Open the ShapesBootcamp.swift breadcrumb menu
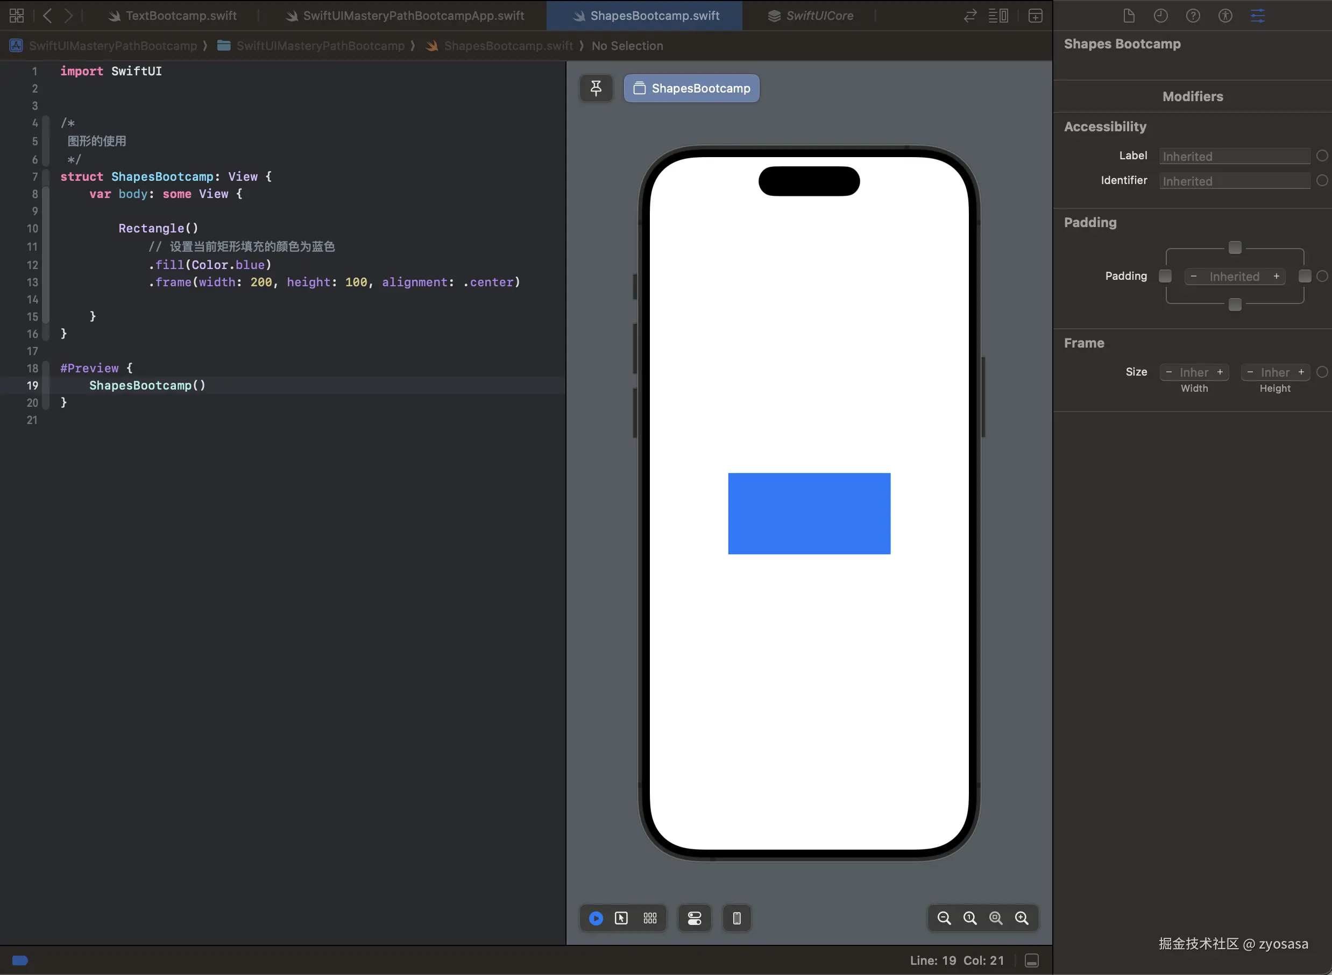Screen dimensions: 1332x975 (x=508, y=46)
